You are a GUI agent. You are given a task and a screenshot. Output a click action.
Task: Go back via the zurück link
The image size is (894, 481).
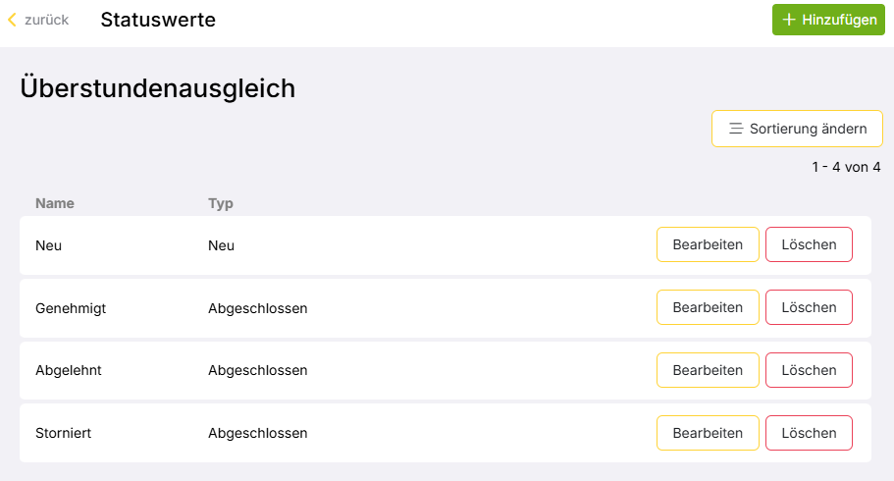[46, 20]
